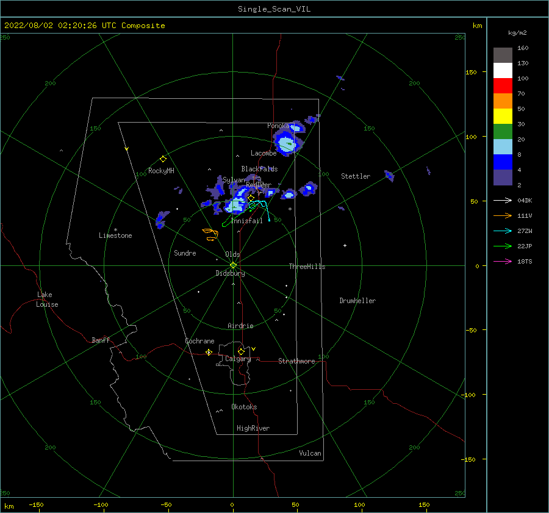Click the 18TS legend label
Viewport: 549px width, 513px height.
[525, 262]
